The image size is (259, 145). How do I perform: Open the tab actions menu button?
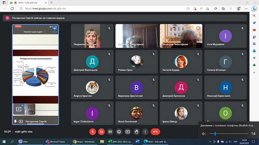click(4, 3)
